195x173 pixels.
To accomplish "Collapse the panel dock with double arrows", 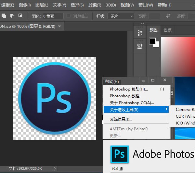I will pos(143,24).
